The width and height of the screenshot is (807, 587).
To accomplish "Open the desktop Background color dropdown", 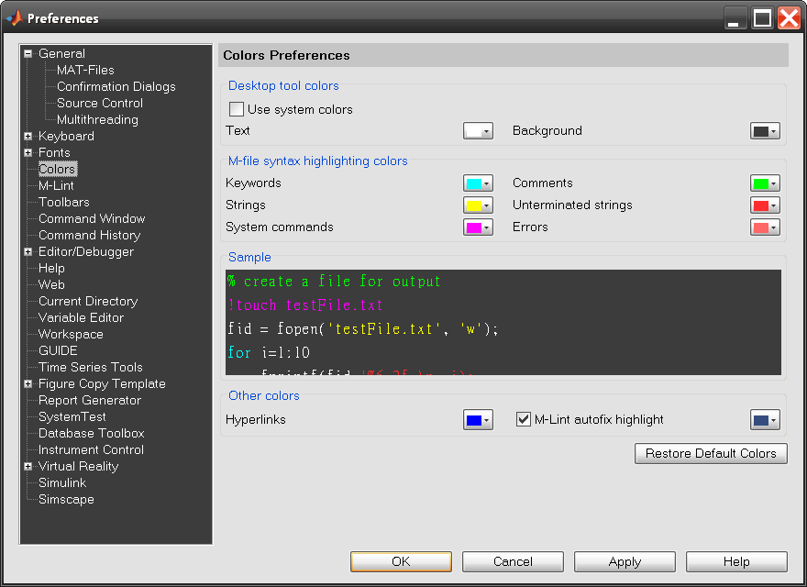I will 765,131.
